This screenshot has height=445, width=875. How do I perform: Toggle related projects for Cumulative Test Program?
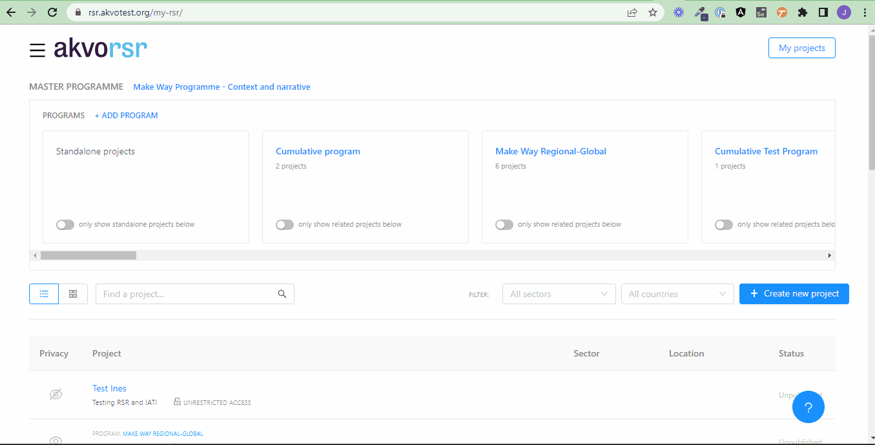click(724, 225)
